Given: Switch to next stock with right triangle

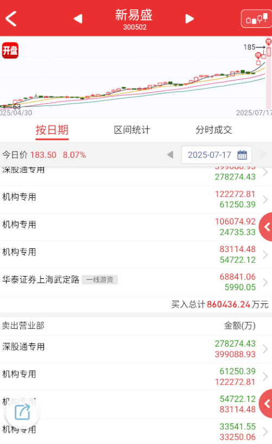Looking at the screenshot, I should tap(189, 18).
